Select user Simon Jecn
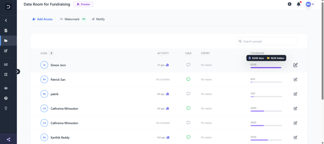Viewport: 324px width, 144px height. (x=58, y=65)
